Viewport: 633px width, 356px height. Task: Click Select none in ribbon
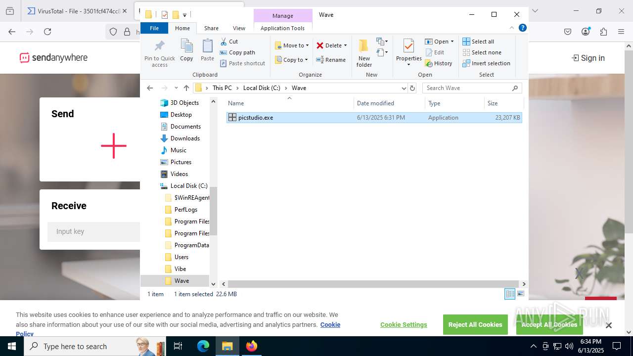(x=482, y=52)
